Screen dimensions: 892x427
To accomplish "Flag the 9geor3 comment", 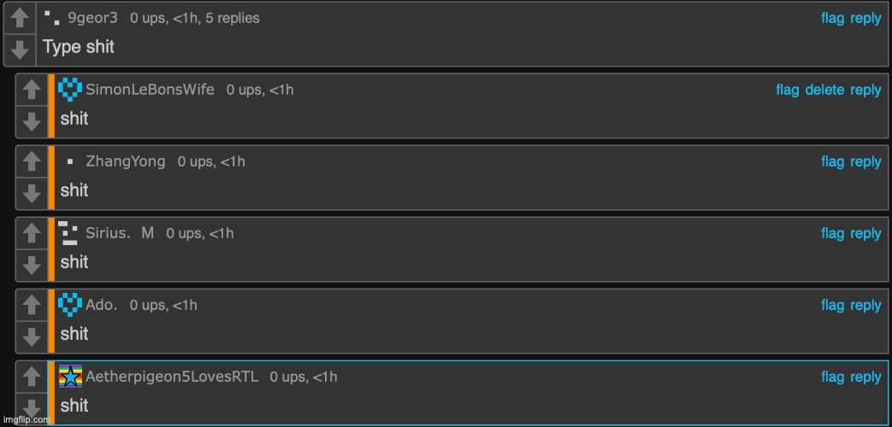I will pyautogui.click(x=832, y=18).
